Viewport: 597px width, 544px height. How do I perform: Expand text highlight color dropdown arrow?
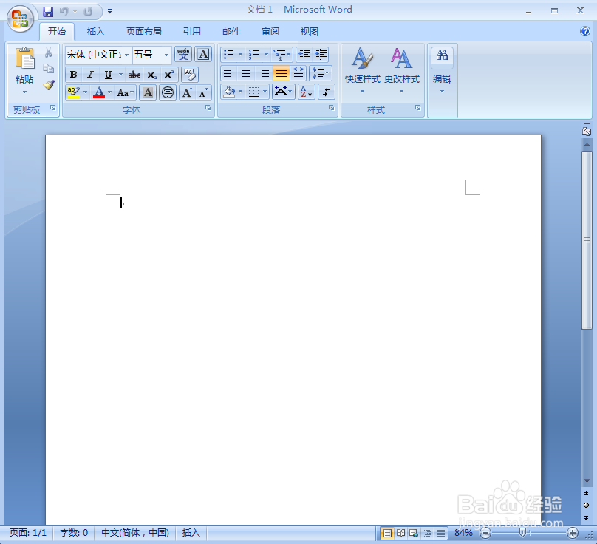tap(85, 92)
